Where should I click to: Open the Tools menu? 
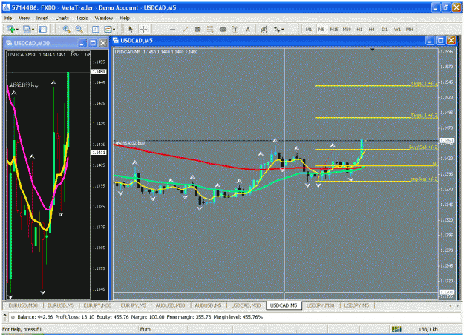click(82, 18)
